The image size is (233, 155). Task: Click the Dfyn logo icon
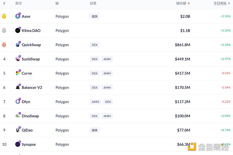click(18, 102)
